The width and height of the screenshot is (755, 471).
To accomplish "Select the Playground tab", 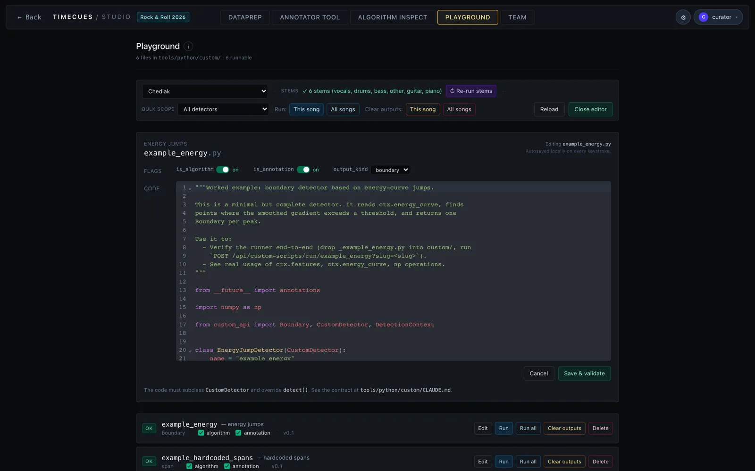I will (x=468, y=17).
